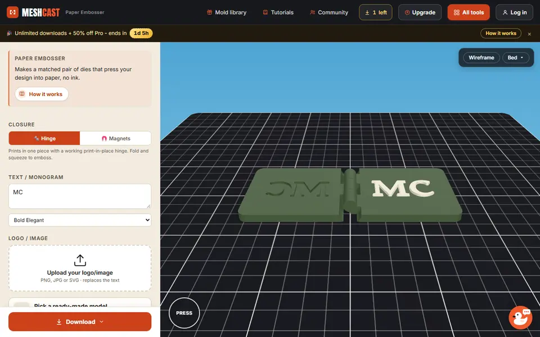The image size is (540, 337).
Task: Click the 'Paper Embosser' header label
Action: [x=85, y=12]
